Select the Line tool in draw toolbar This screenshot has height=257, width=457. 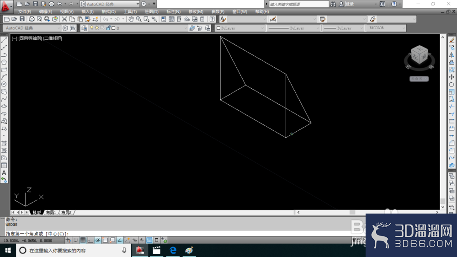coord(4,40)
